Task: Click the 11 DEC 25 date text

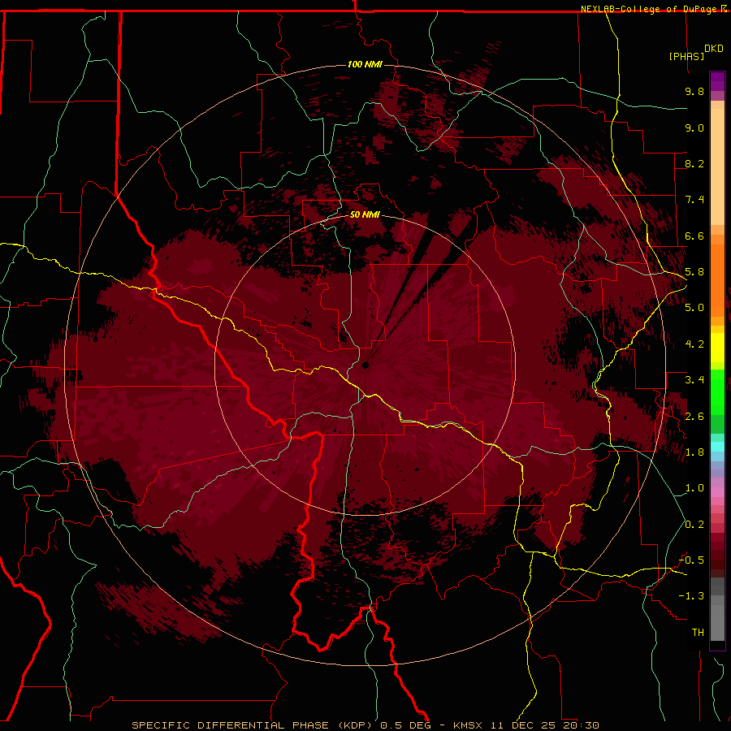Action: pos(521,725)
